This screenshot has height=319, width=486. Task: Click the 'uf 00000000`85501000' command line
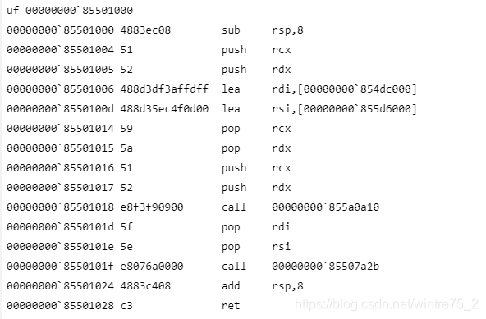tap(70, 11)
